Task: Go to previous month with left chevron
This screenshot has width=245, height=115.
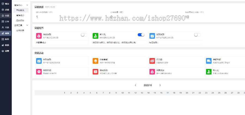Action: 136,85
